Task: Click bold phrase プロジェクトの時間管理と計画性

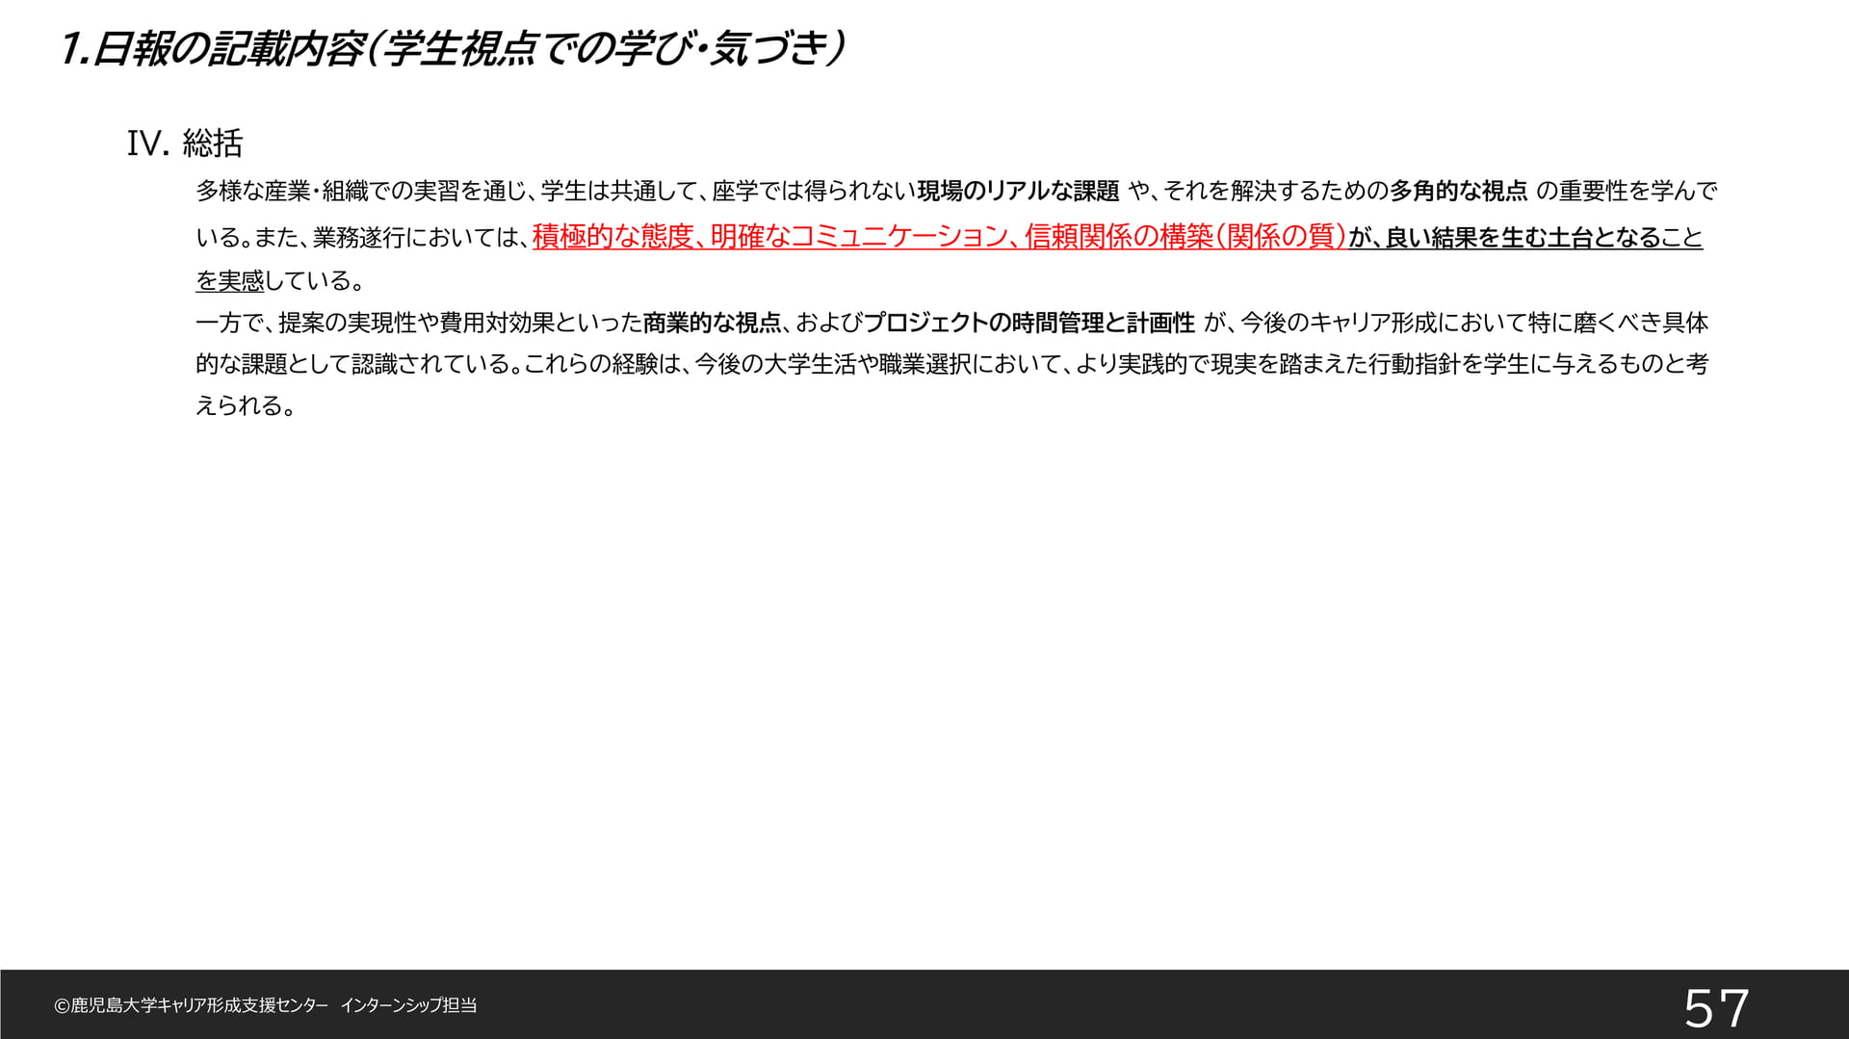Action: [1029, 323]
